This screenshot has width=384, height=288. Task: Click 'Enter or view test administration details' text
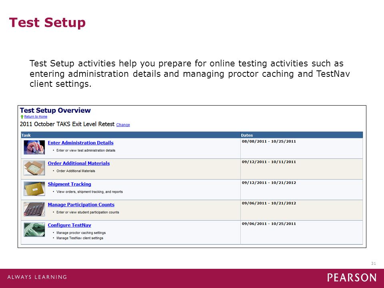tap(86, 150)
